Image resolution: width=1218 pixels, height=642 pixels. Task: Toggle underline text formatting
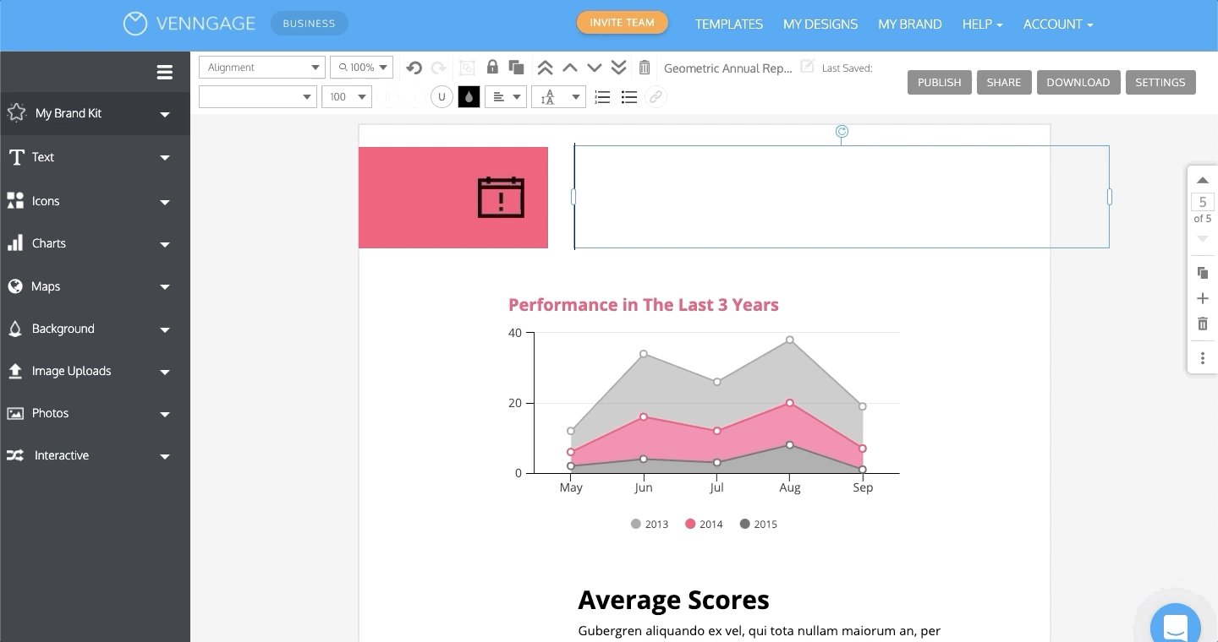point(442,97)
